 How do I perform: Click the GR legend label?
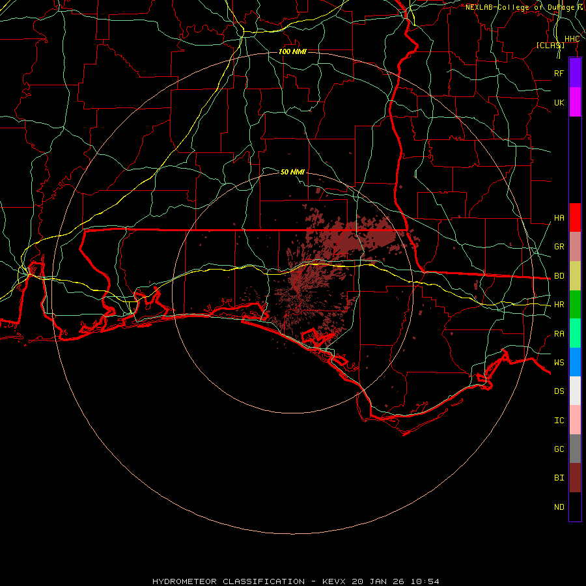[x=559, y=247]
